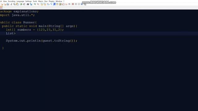Zoom out using the magnifier minus icon
The width and height of the screenshot is (198, 111).
pyautogui.click(x=38, y=4)
